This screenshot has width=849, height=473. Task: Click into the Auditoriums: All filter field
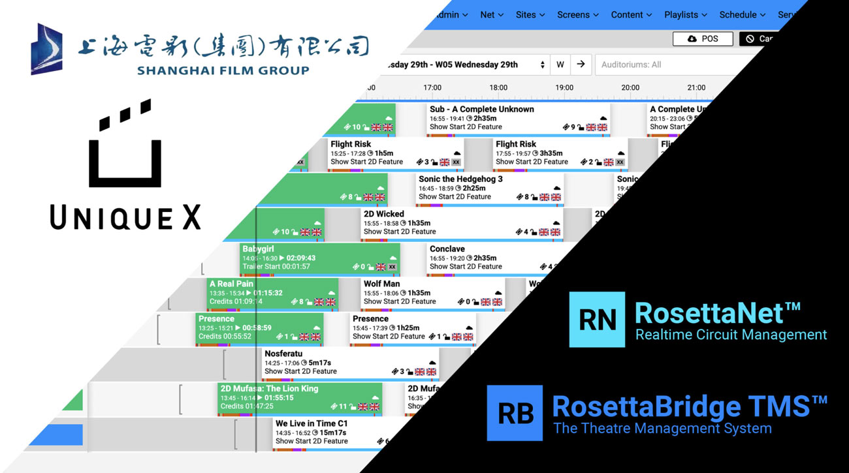(666, 65)
